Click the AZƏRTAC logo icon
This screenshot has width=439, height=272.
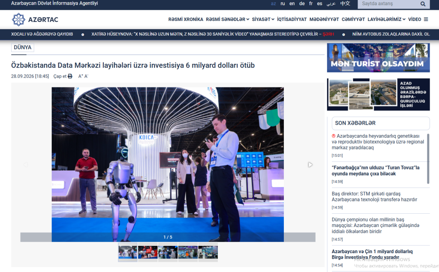tap(18, 20)
